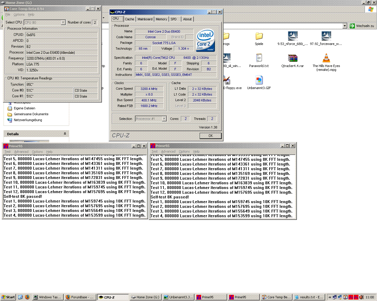The width and height of the screenshot is (377, 301).
Task: Click the Code Name Conroe value
Action: (x=151, y=37)
